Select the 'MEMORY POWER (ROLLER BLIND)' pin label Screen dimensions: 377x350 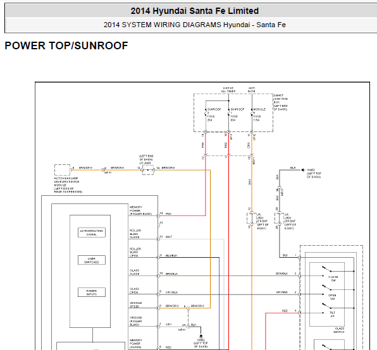140,210
